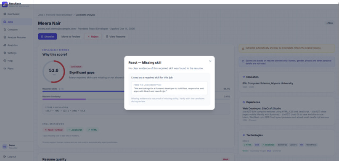Click the Technologies section icon
This screenshot has width=339, height=161.
click(244, 135)
